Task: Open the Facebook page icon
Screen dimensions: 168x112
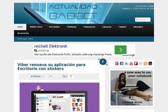Action: point(122,64)
